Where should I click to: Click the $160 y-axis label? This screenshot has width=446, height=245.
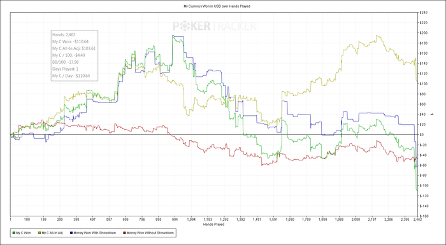[x=423, y=53]
